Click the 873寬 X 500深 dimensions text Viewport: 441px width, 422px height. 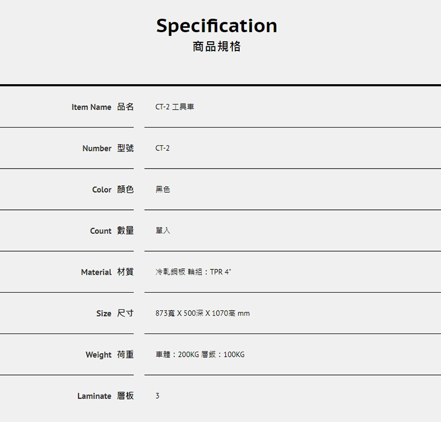point(179,313)
